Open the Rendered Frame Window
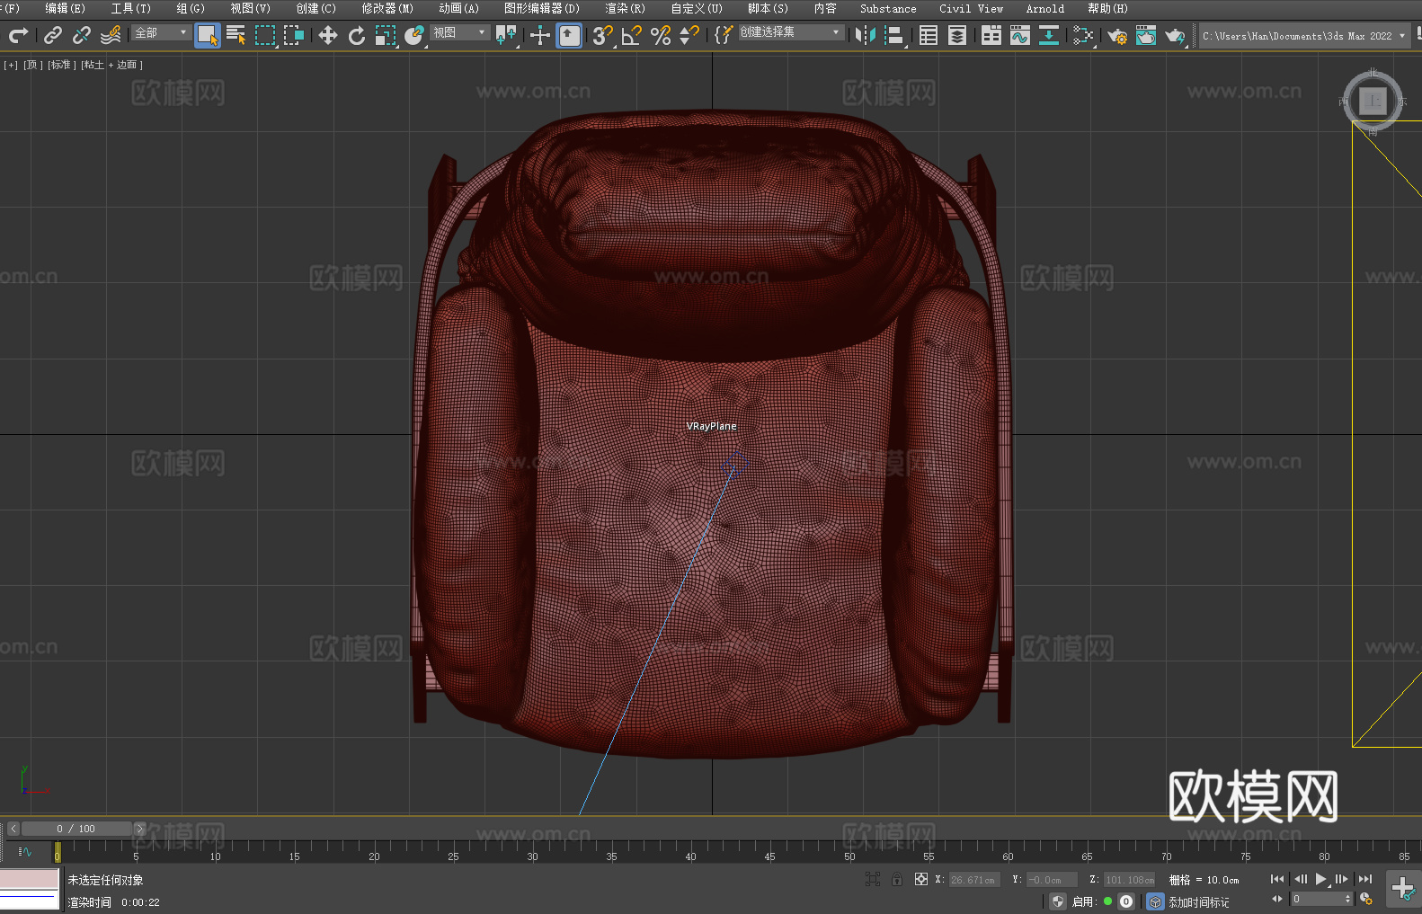Image resolution: width=1422 pixels, height=914 pixels. (1146, 35)
